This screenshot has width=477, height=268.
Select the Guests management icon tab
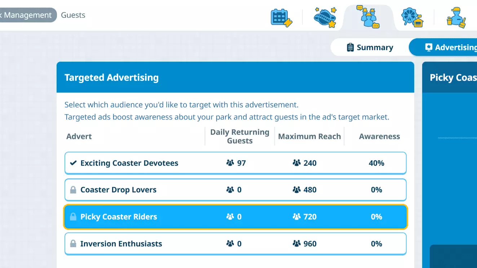pos(368,17)
